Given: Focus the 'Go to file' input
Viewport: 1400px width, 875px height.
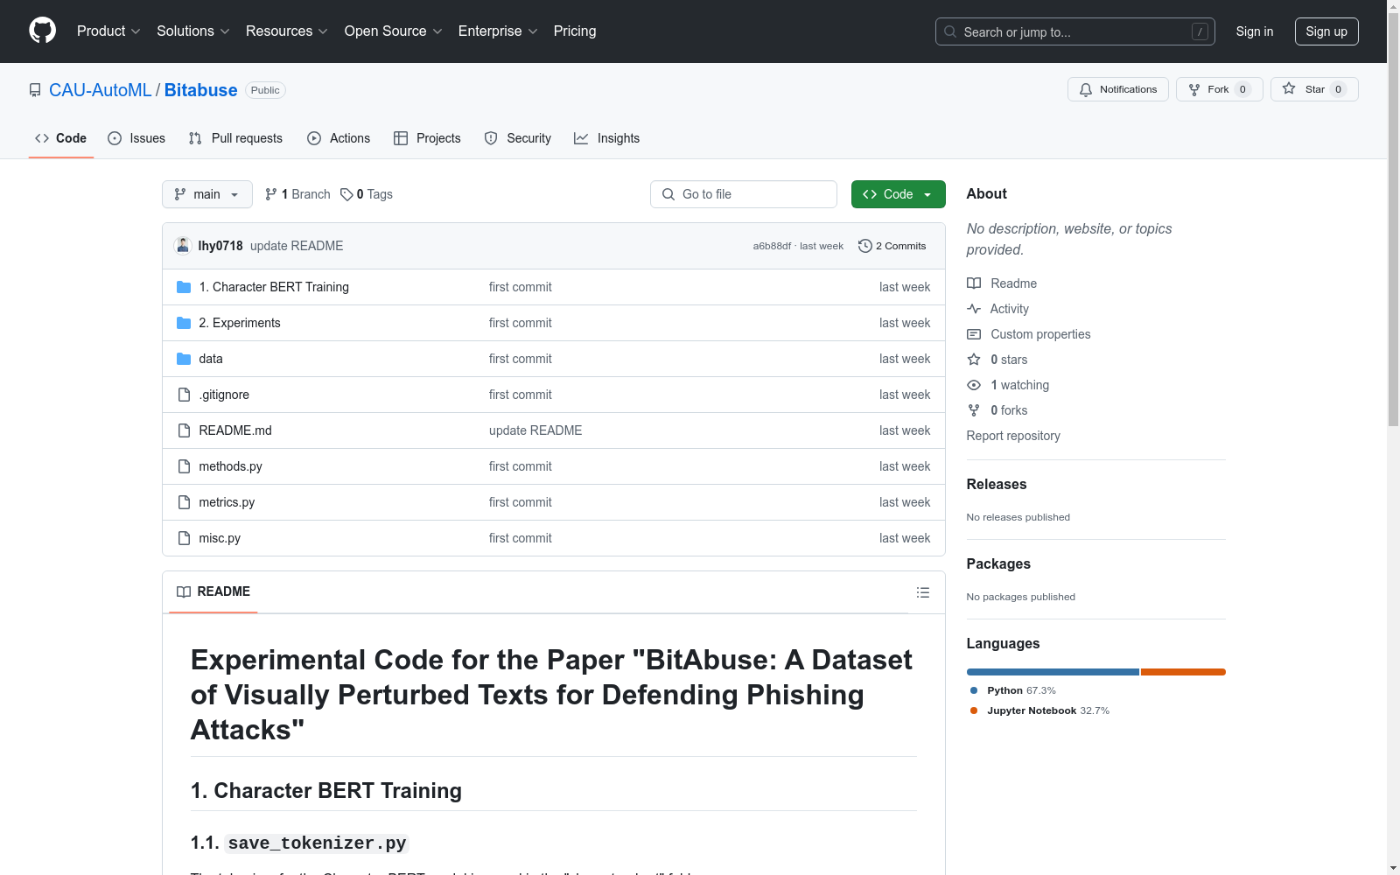Looking at the screenshot, I should (x=744, y=194).
